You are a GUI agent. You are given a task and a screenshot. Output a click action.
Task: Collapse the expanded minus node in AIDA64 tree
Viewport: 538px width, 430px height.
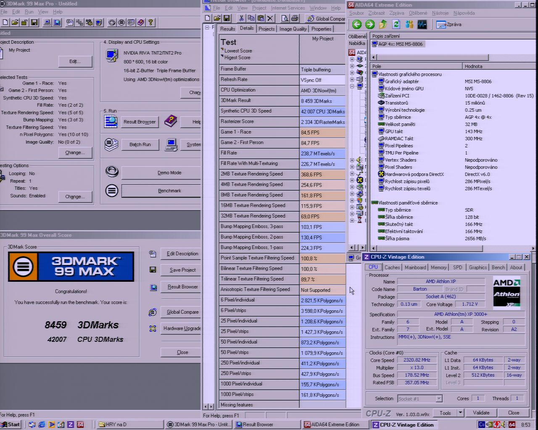pyautogui.click(x=352, y=87)
